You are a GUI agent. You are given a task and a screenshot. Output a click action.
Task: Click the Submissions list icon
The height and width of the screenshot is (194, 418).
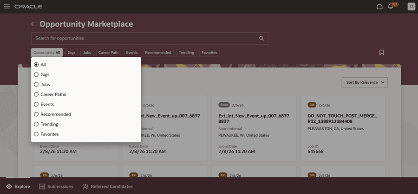(42, 187)
